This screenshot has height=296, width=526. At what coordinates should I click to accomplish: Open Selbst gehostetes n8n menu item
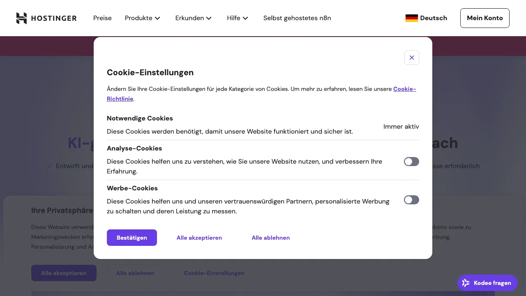tap(297, 18)
